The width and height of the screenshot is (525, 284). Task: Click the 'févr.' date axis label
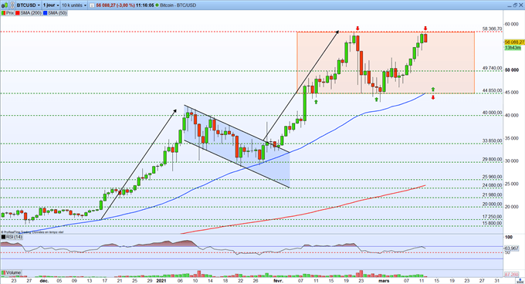point(278,281)
